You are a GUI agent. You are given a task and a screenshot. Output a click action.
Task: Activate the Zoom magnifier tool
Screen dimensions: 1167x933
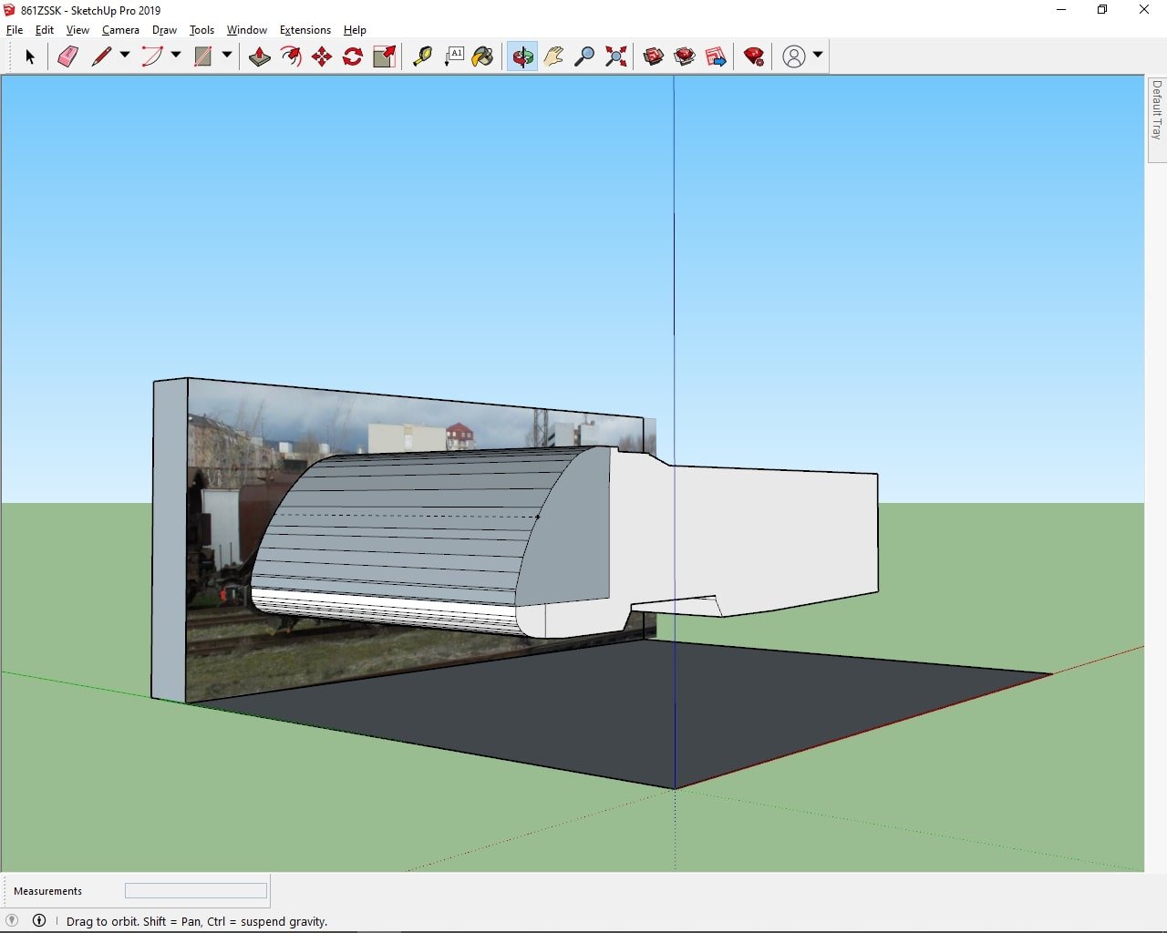(584, 56)
